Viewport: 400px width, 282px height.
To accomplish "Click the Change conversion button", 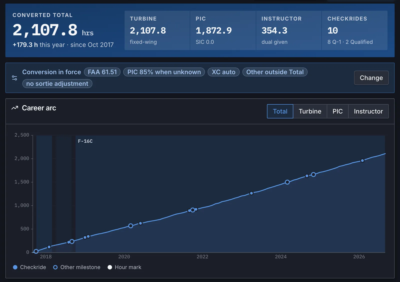I will click(x=371, y=78).
